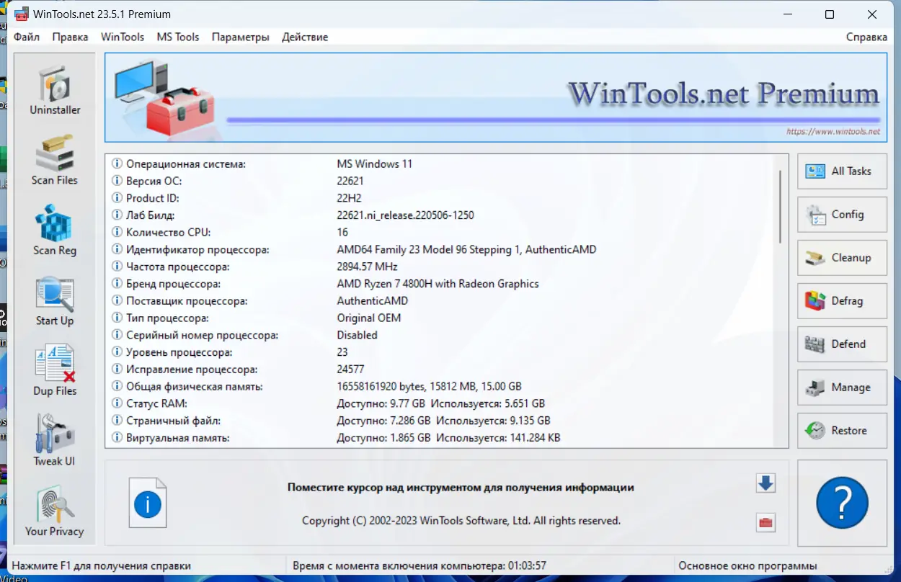Click the blue down-arrow download icon

(x=765, y=483)
